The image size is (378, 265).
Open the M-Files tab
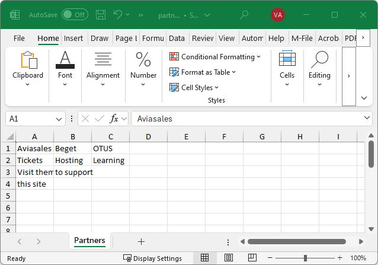(x=302, y=39)
